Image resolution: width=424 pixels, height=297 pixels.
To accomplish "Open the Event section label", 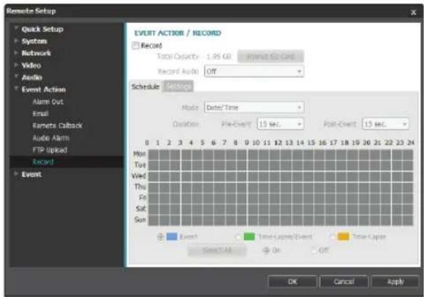I will point(32,175).
